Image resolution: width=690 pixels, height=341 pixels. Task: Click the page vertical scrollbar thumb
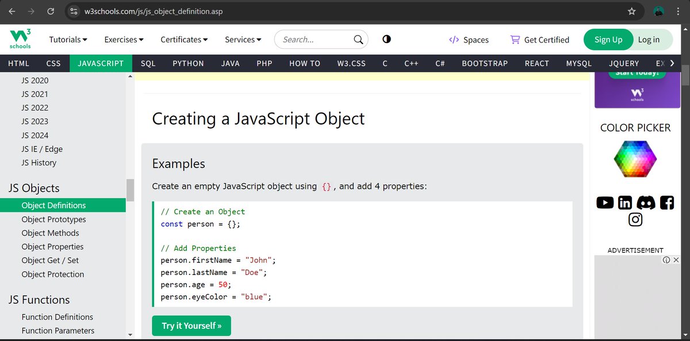click(x=685, y=75)
